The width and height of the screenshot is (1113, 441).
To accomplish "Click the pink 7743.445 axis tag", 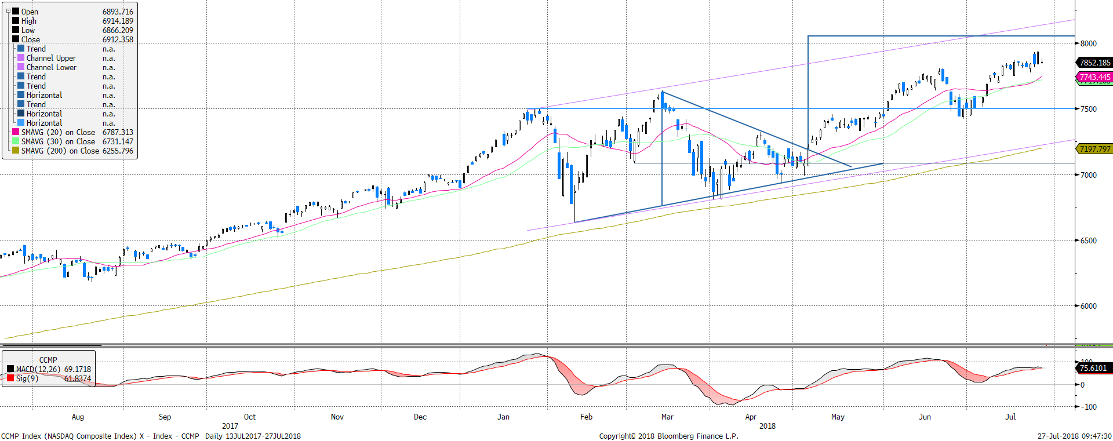I will click(x=1094, y=77).
